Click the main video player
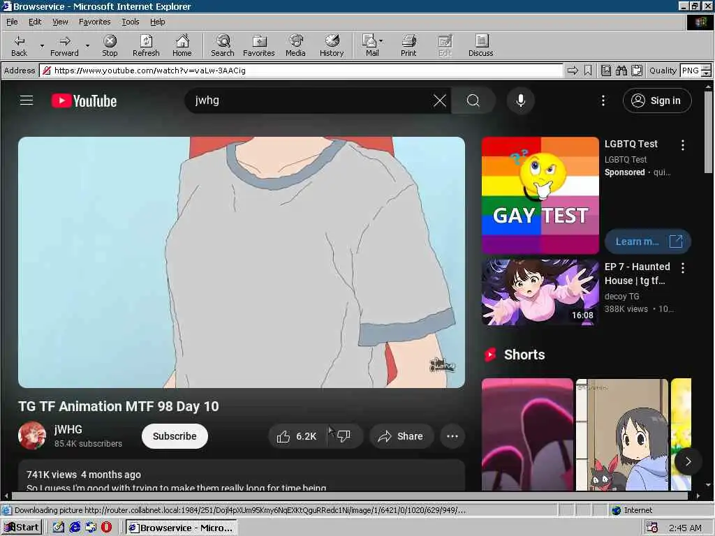 [241, 262]
